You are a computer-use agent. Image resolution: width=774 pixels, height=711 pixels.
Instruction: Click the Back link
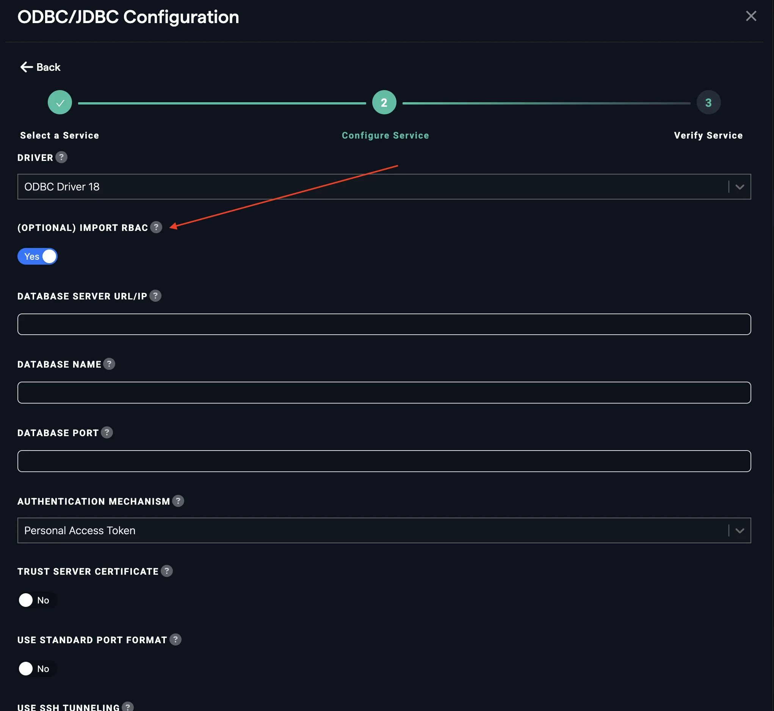[x=40, y=67]
